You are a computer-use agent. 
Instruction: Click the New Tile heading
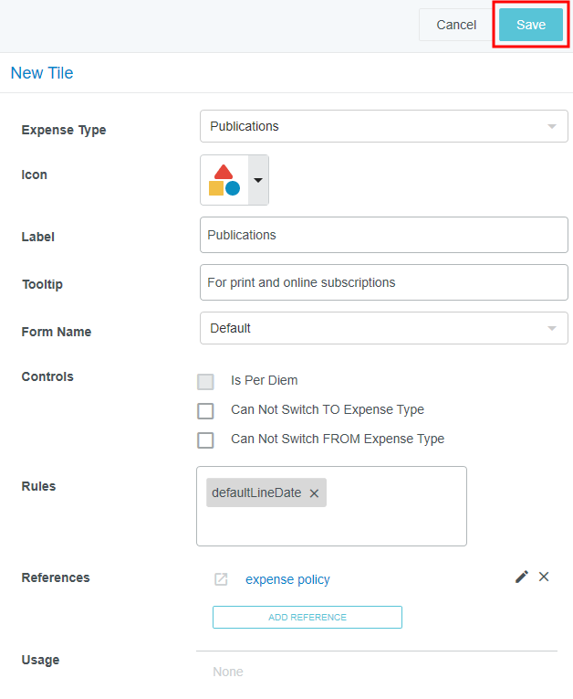click(x=42, y=73)
